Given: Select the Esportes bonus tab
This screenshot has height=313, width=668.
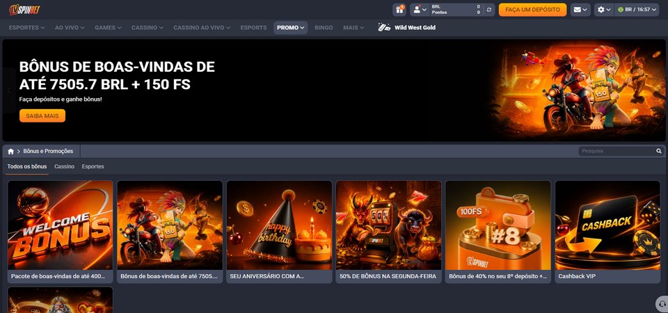Looking at the screenshot, I should [93, 166].
